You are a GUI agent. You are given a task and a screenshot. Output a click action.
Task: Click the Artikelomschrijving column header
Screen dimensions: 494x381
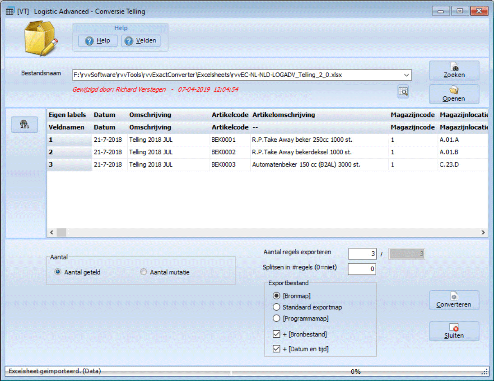284,115
